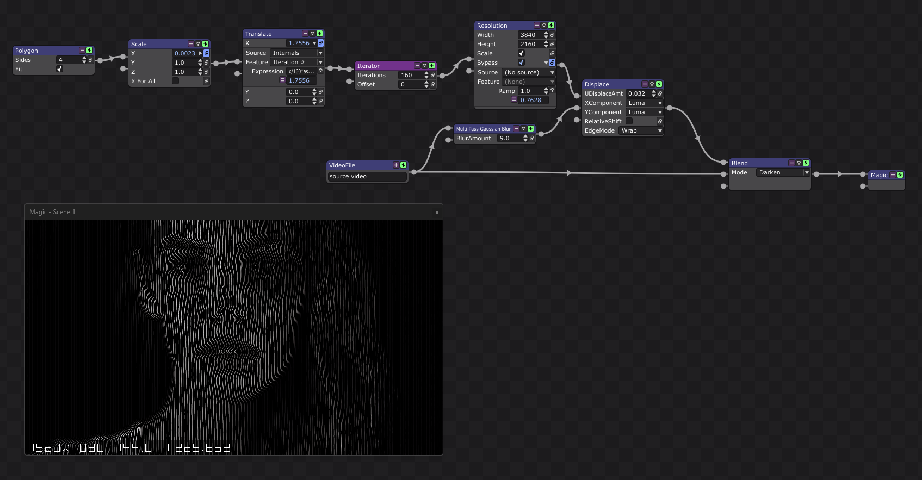Viewport: 922px width, 480px height.
Task: Open the XComponent dropdown set to Luma
Action: [x=644, y=103]
